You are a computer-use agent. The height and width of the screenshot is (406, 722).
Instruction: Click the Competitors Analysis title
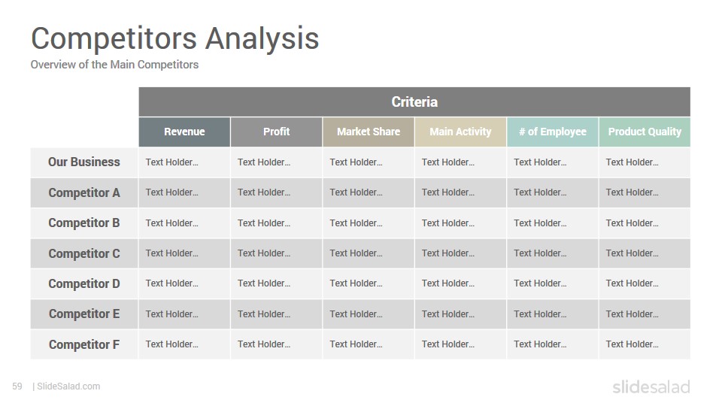coord(175,38)
